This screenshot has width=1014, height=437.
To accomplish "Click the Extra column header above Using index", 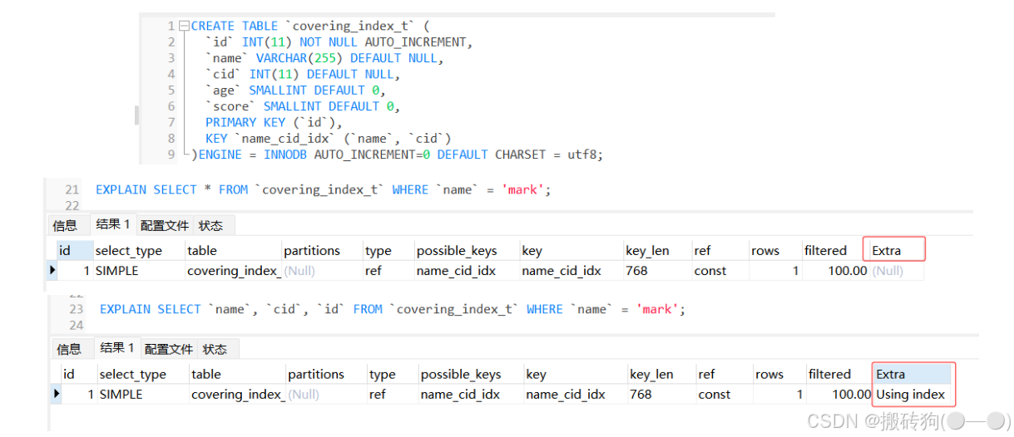I will click(912, 374).
